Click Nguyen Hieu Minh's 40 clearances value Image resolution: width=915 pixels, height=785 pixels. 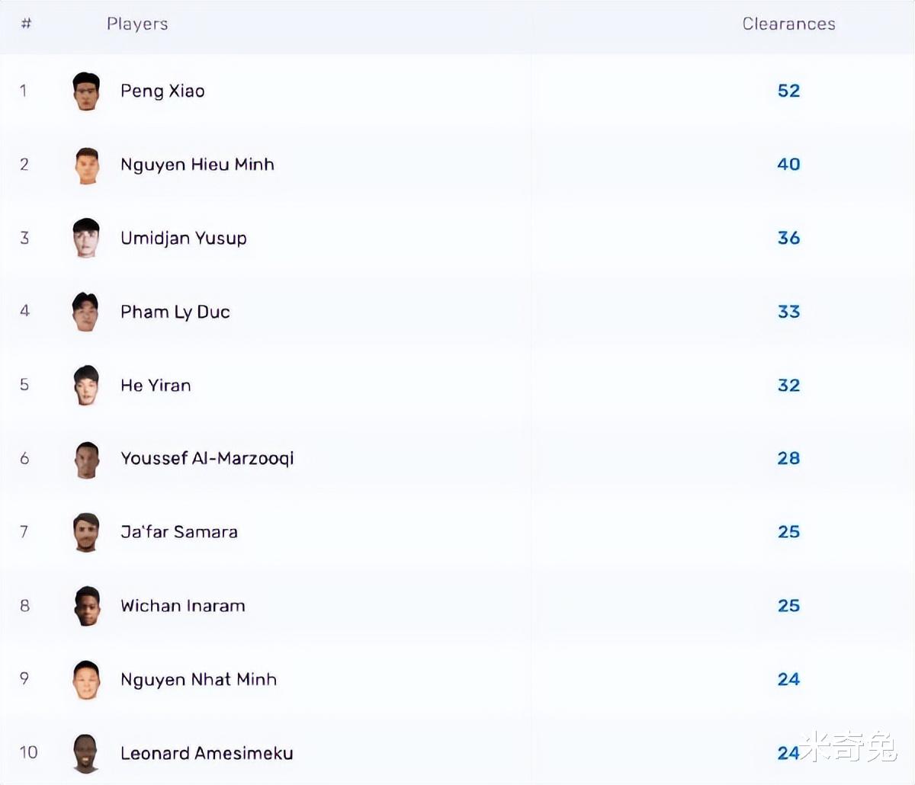point(788,165)
